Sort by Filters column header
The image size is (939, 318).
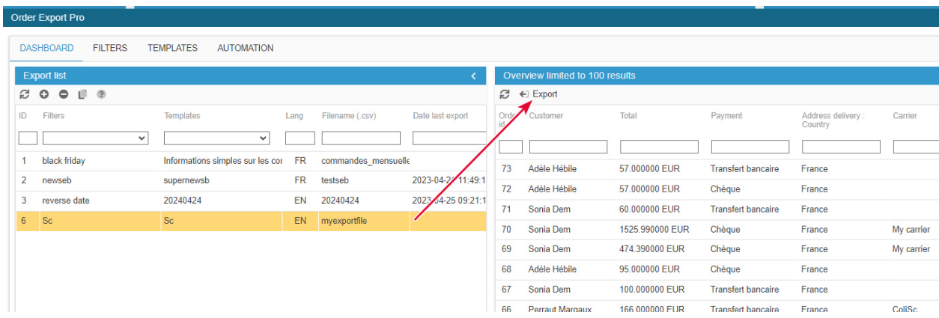pyautogui.click(x=54, y=116)
